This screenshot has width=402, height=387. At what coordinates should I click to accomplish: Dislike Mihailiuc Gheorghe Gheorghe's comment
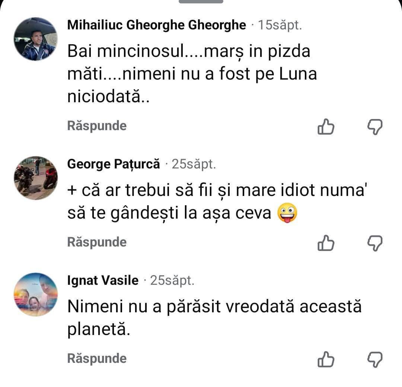coord(375,127)
